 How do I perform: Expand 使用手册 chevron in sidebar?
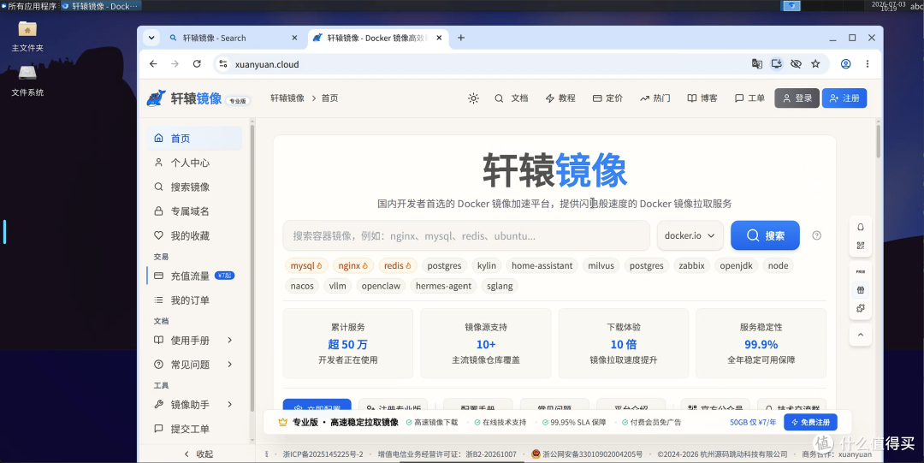point(230,341)
